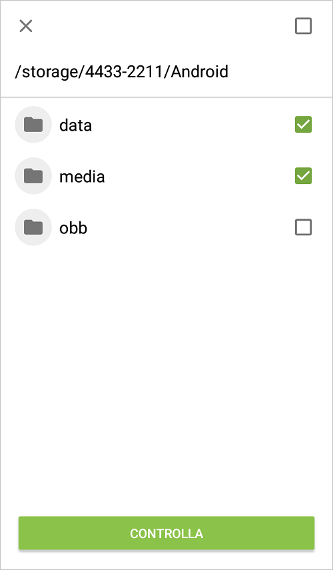Click the media folder icon
The width and height of the screenshot is (333, 570).
coord(33,176)
